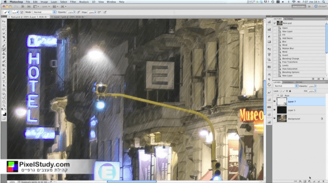Screen dimensions: 328x183
Task: Select the Move tool
Action: point(4,21)
